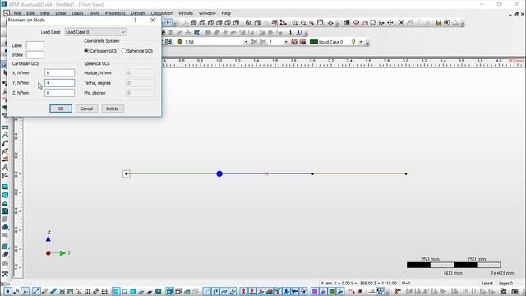Select the Spherical GCS radio button

124,51
